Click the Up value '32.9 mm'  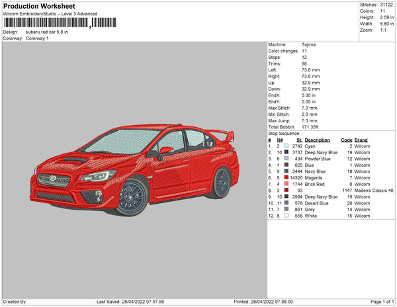(311, 83)
